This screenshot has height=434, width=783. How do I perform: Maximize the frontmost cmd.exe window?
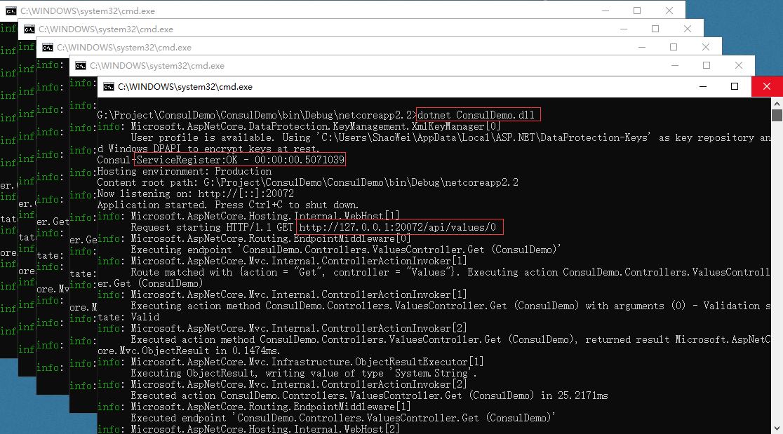coord(735,87)
